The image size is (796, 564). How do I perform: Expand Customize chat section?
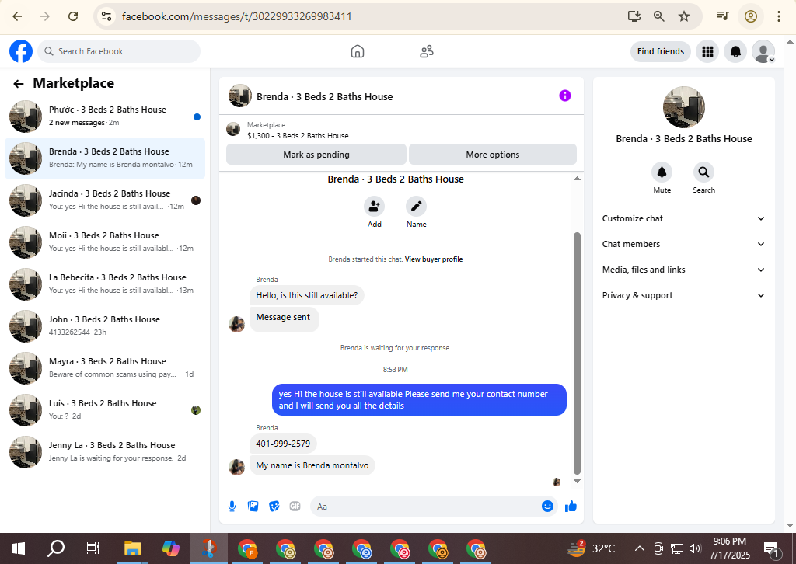[x=683, y=218]
